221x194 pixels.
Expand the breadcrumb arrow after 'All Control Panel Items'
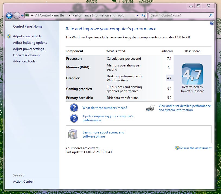pyautogui.click(x=70, y=15)
